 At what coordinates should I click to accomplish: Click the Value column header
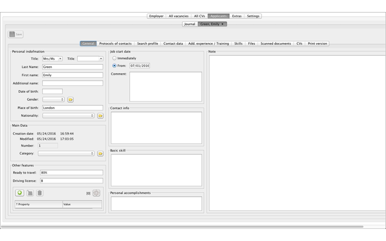pyautogui.click(x=82, y=204)
